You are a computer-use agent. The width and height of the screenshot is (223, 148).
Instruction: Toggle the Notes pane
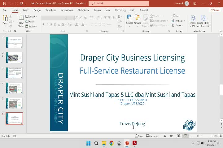[x=139, y=136]
